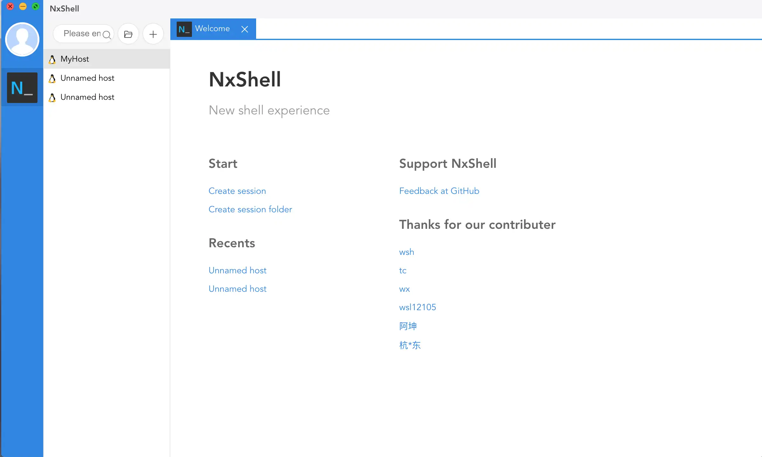The image size is (762, 457).
Task: Click the search magnifier icon
Action: 107,35
